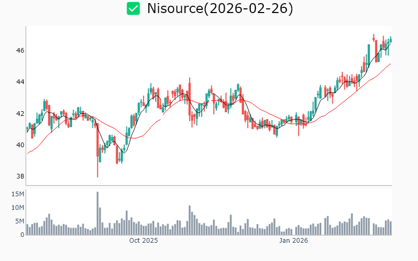Screen dimensions: 418x261
Task: Select the tallest volume bar spike
Action: coord(97,213)
